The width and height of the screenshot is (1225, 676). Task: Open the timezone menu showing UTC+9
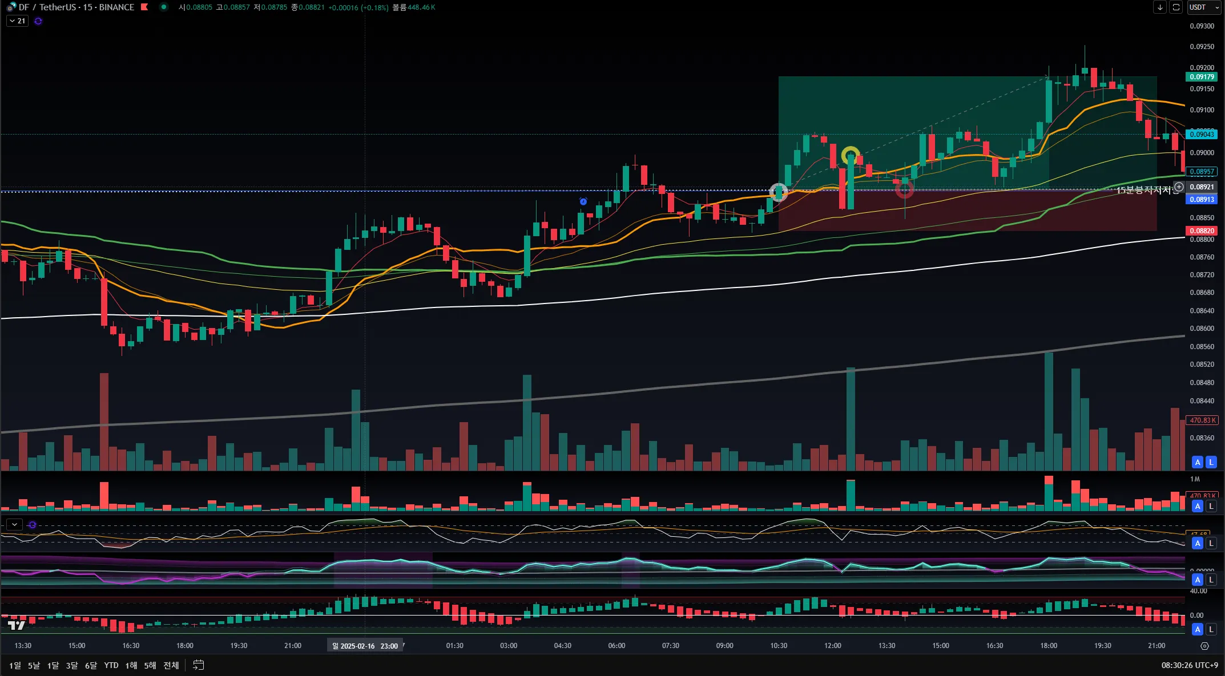pyautogui.click(x=1190, y=665)
